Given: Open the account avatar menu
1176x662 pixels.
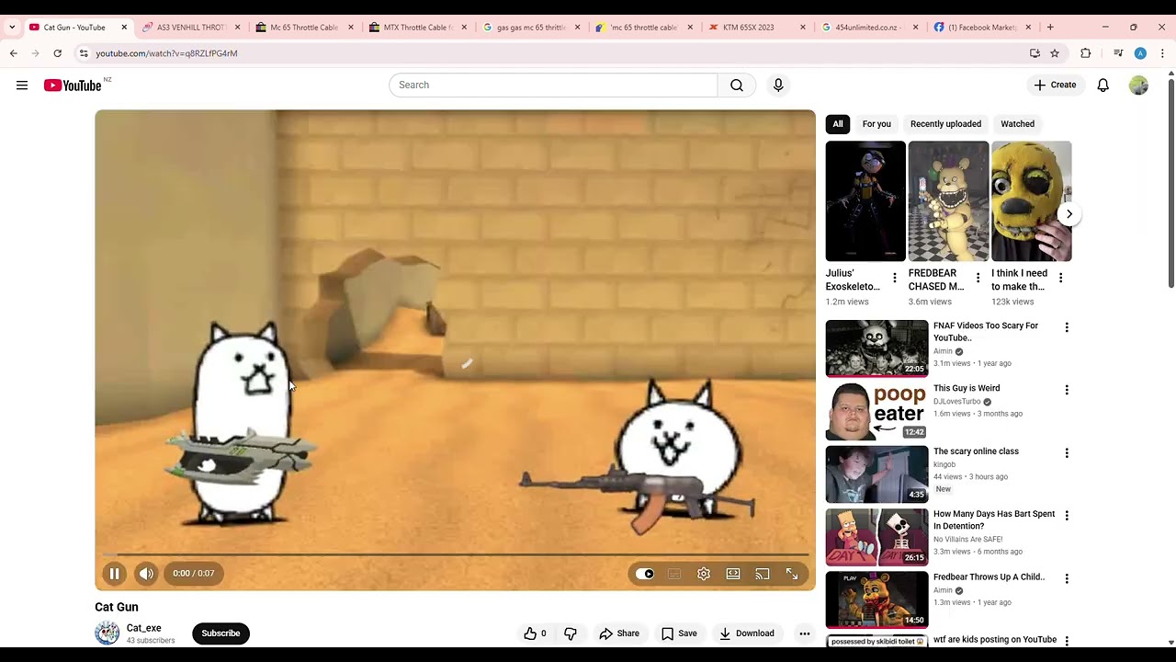Looking at the screenshot, I should pos(1138,86).
